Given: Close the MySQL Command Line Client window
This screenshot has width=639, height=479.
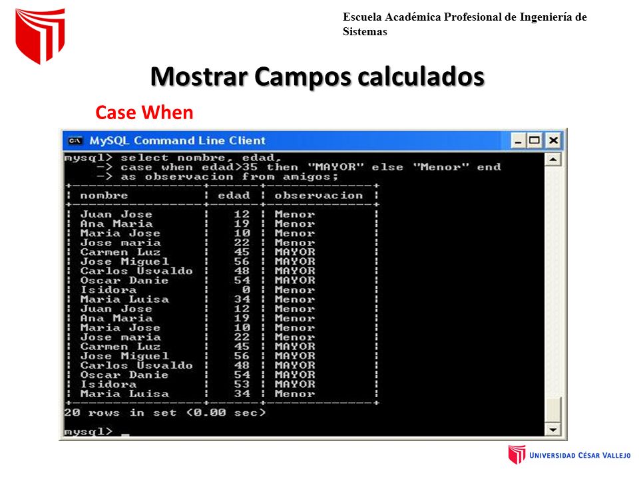Looking at the screenshot, I should pos(553,141).
